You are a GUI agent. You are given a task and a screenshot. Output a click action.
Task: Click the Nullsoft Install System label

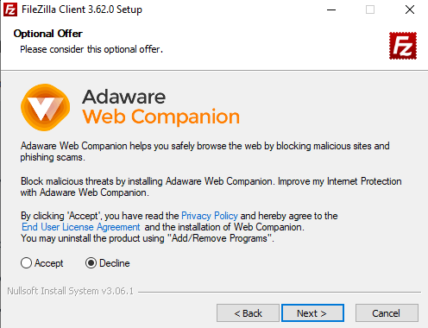71,291
